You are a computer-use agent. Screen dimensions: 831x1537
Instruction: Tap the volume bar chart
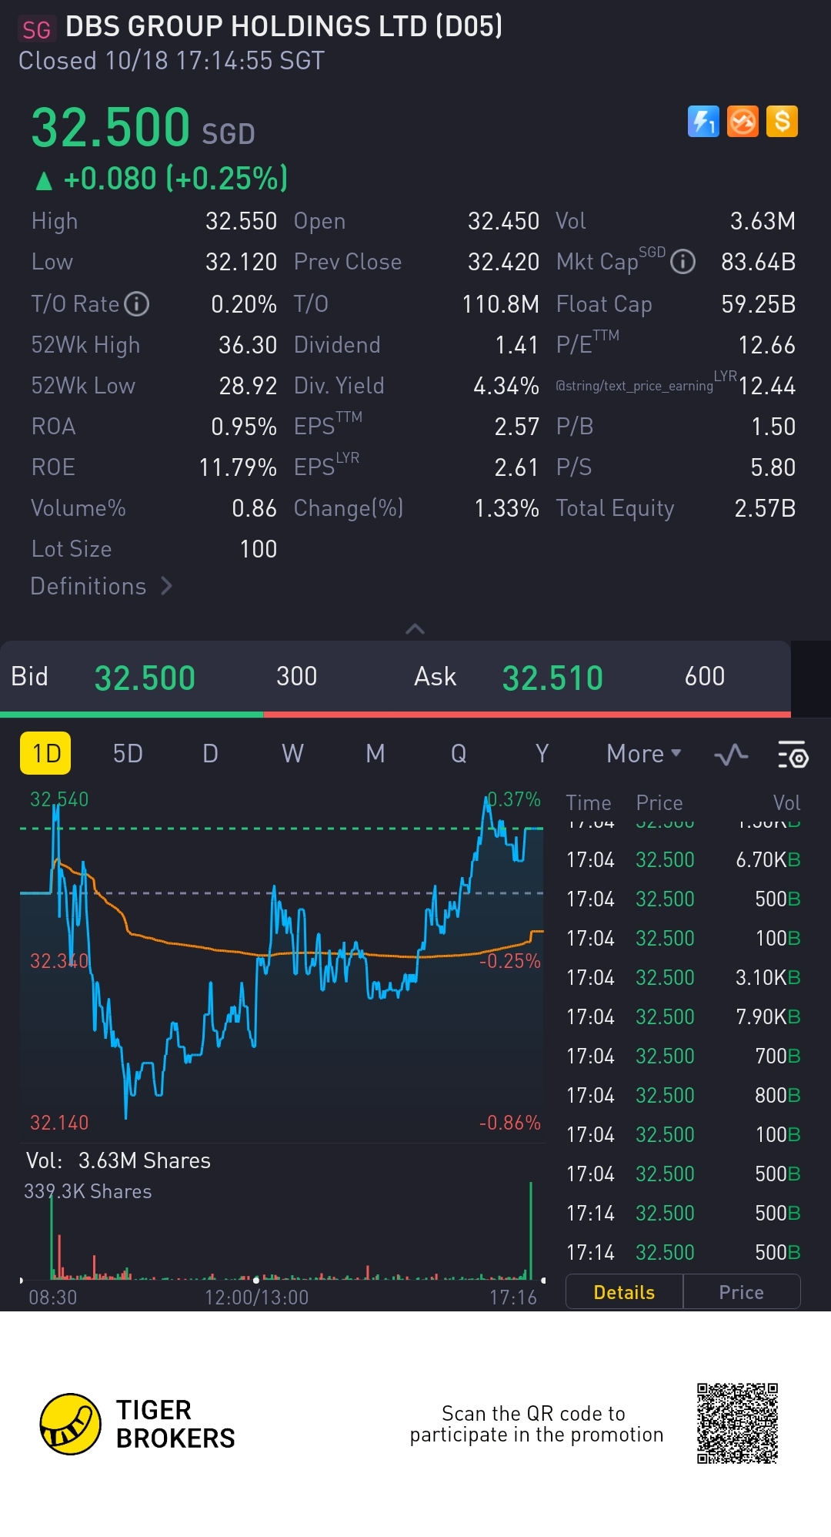(x=282, y=1231)
